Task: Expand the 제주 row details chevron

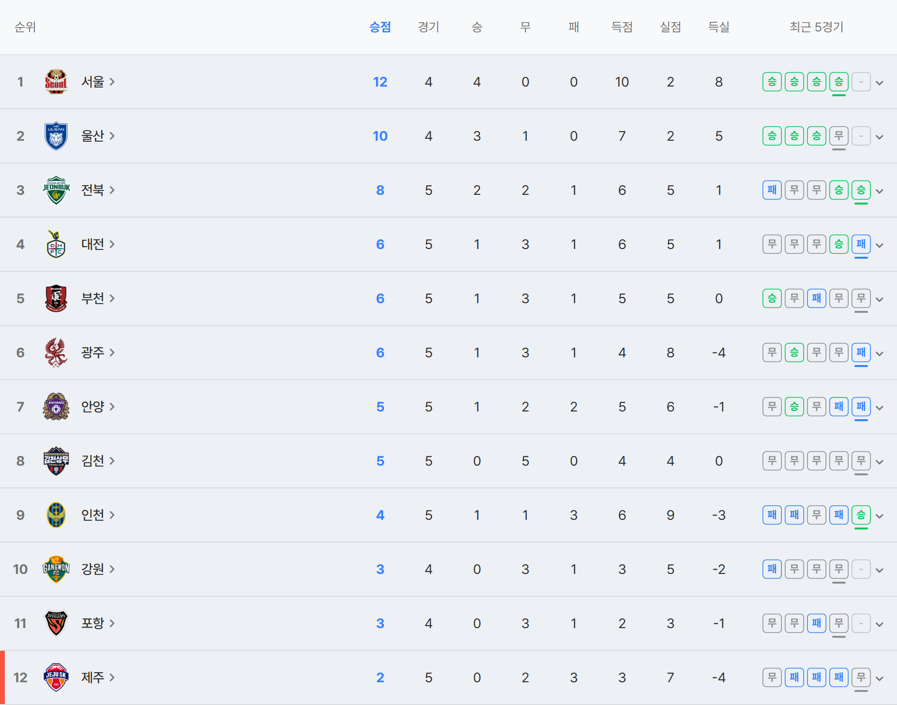Action: [880, 678]
